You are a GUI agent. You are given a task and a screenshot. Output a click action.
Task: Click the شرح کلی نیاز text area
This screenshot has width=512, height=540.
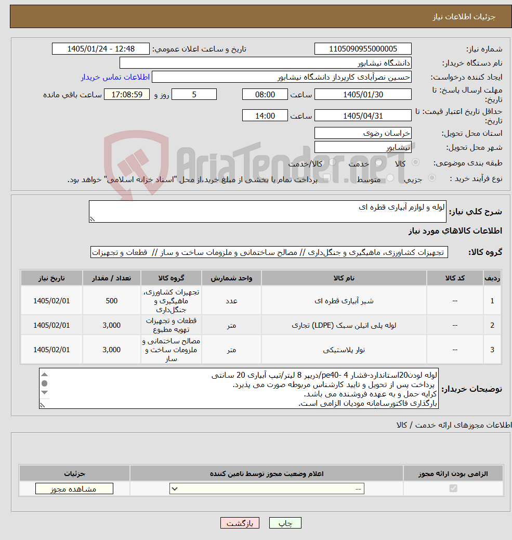pos(267,211)
